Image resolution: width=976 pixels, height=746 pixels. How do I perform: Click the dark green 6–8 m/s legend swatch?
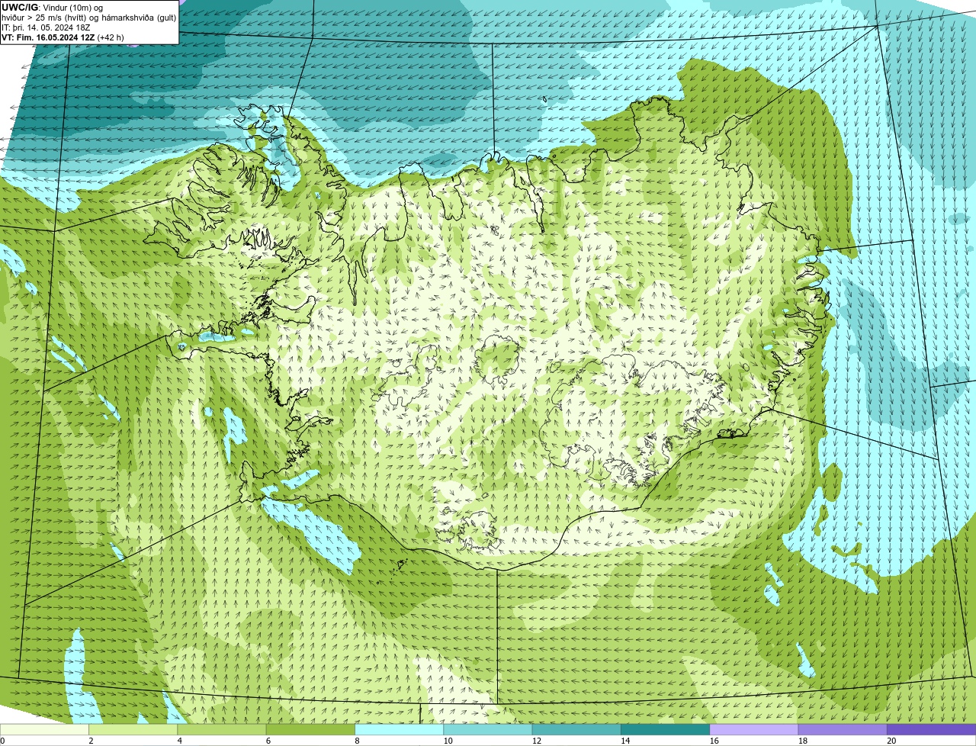pyautogui.click(x=310, y=729)
